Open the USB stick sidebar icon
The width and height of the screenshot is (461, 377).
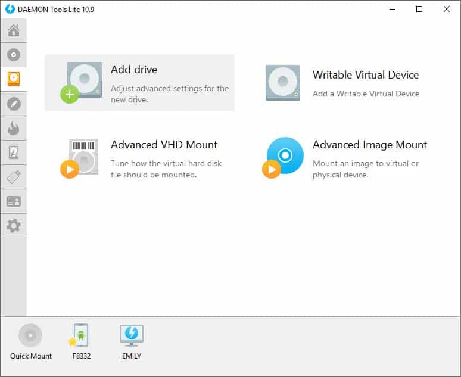(13, 177)
